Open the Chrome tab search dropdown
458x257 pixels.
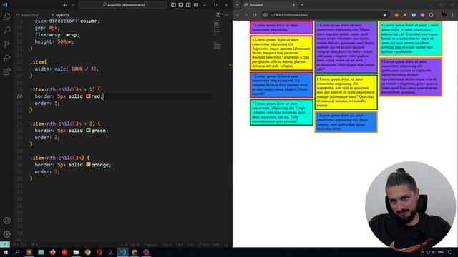237,5
